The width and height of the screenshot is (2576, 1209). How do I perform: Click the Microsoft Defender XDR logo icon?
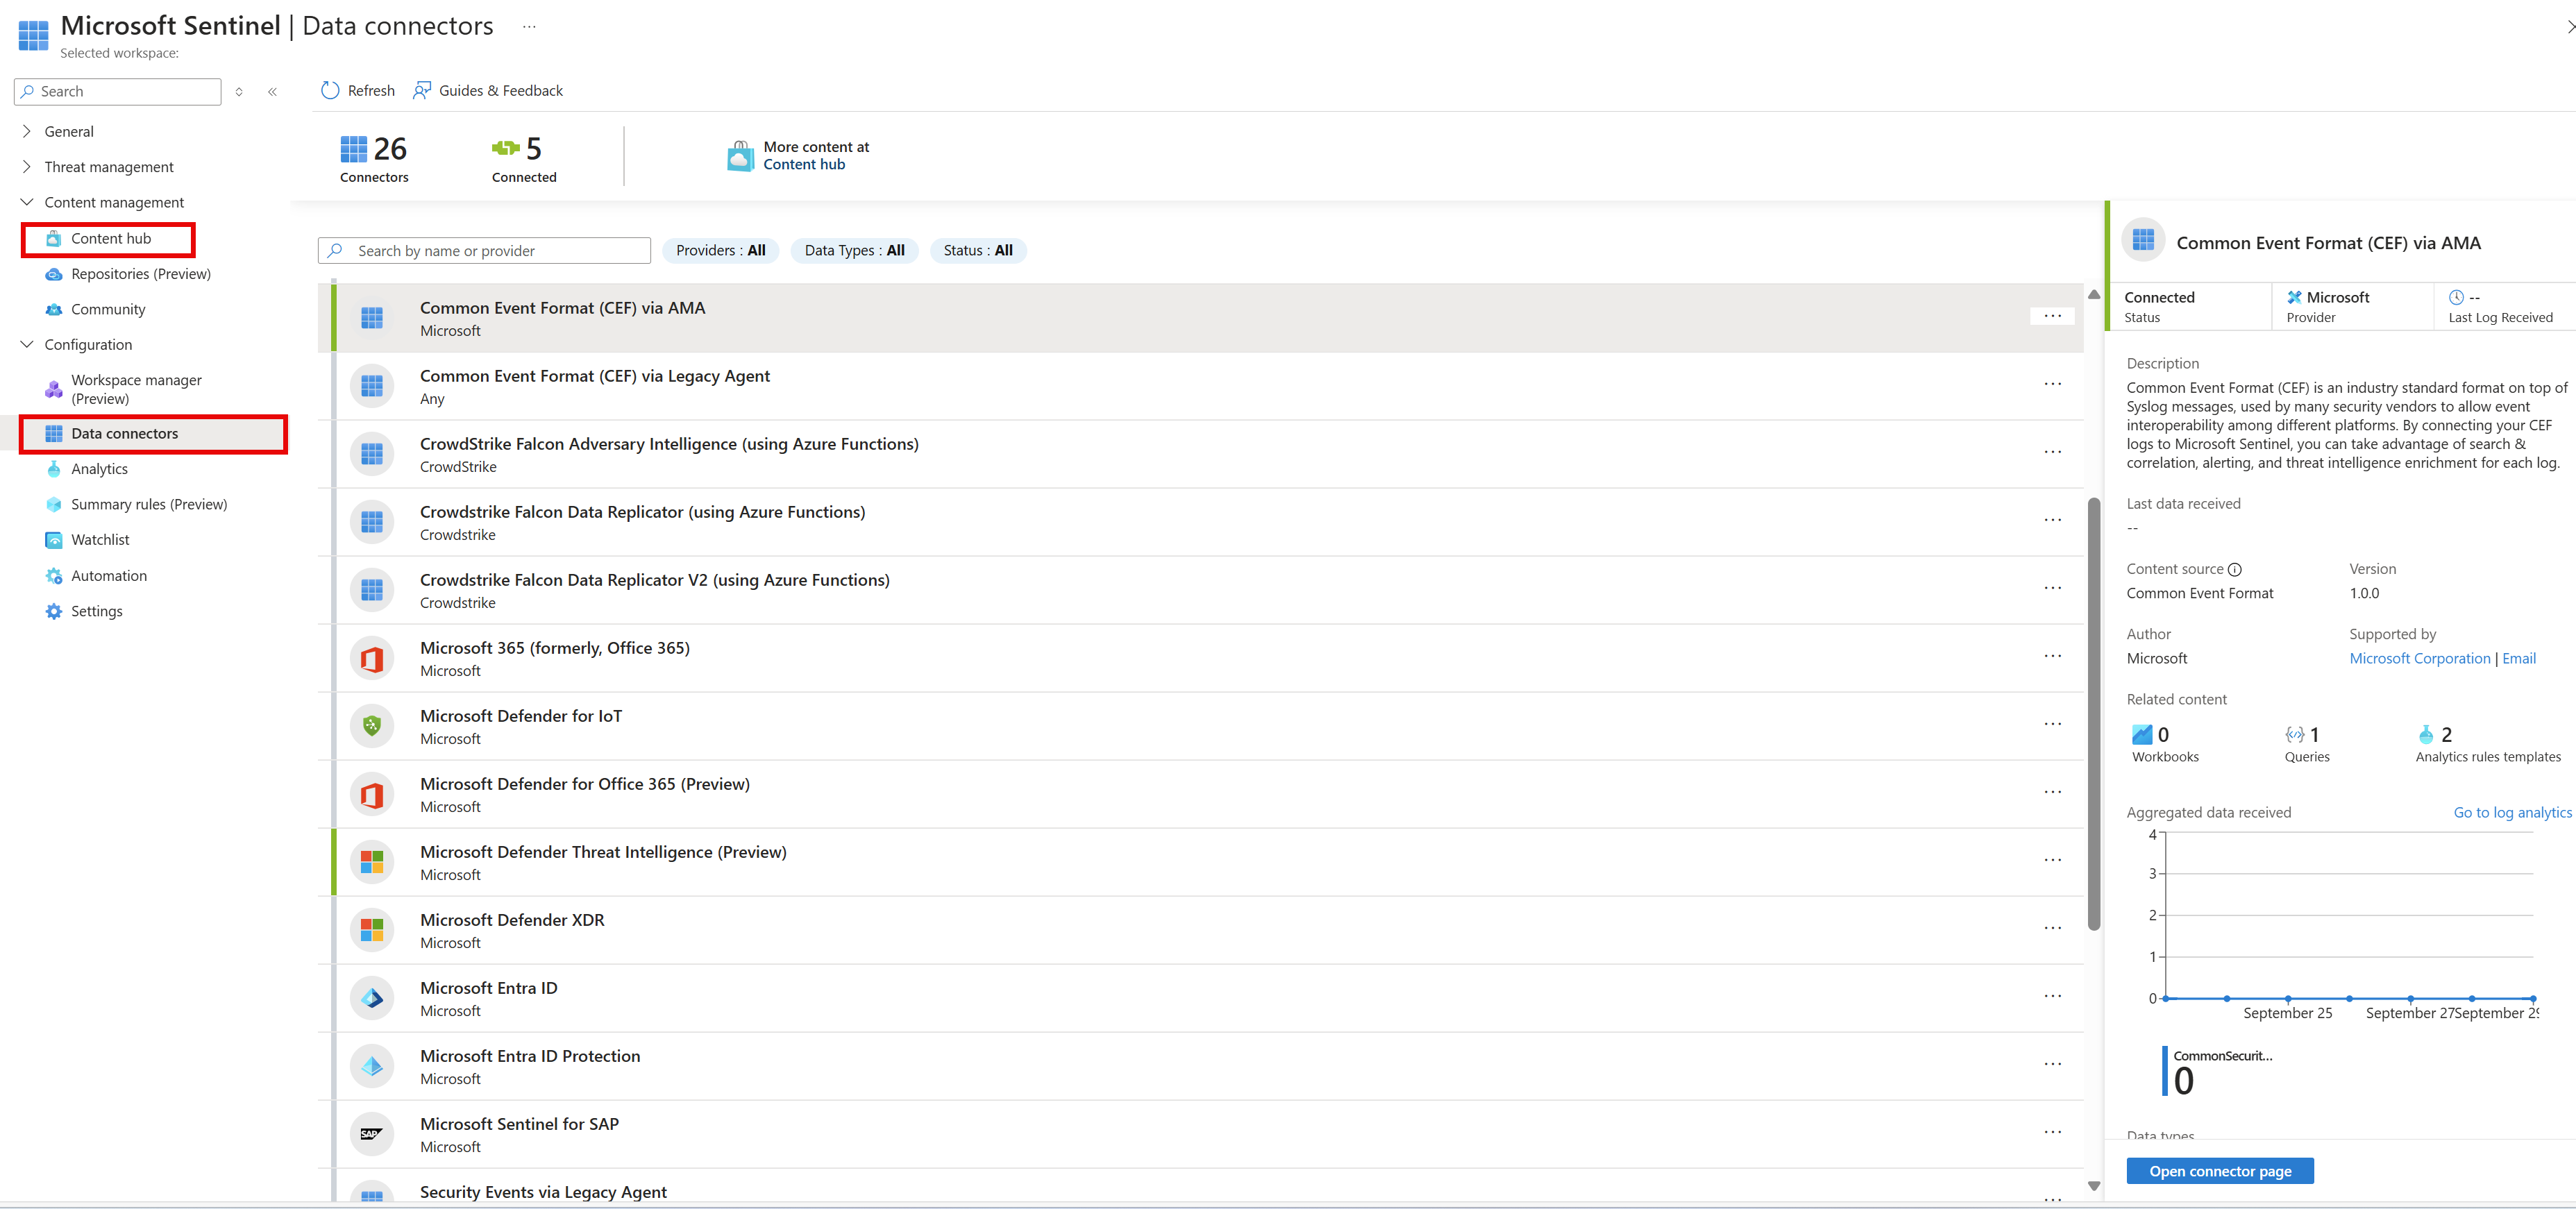[x=372, y=930]
